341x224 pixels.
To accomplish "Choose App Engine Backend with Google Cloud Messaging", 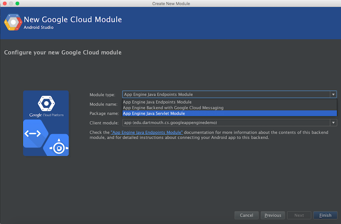I will [x=229, y=108].
